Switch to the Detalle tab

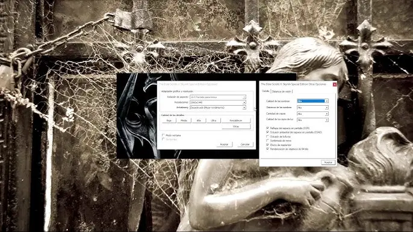[x=265, y=91]
